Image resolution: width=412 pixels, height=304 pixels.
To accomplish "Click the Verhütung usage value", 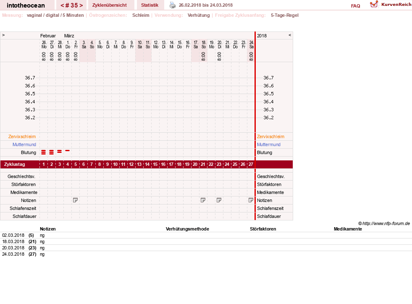I will [199, 15].
